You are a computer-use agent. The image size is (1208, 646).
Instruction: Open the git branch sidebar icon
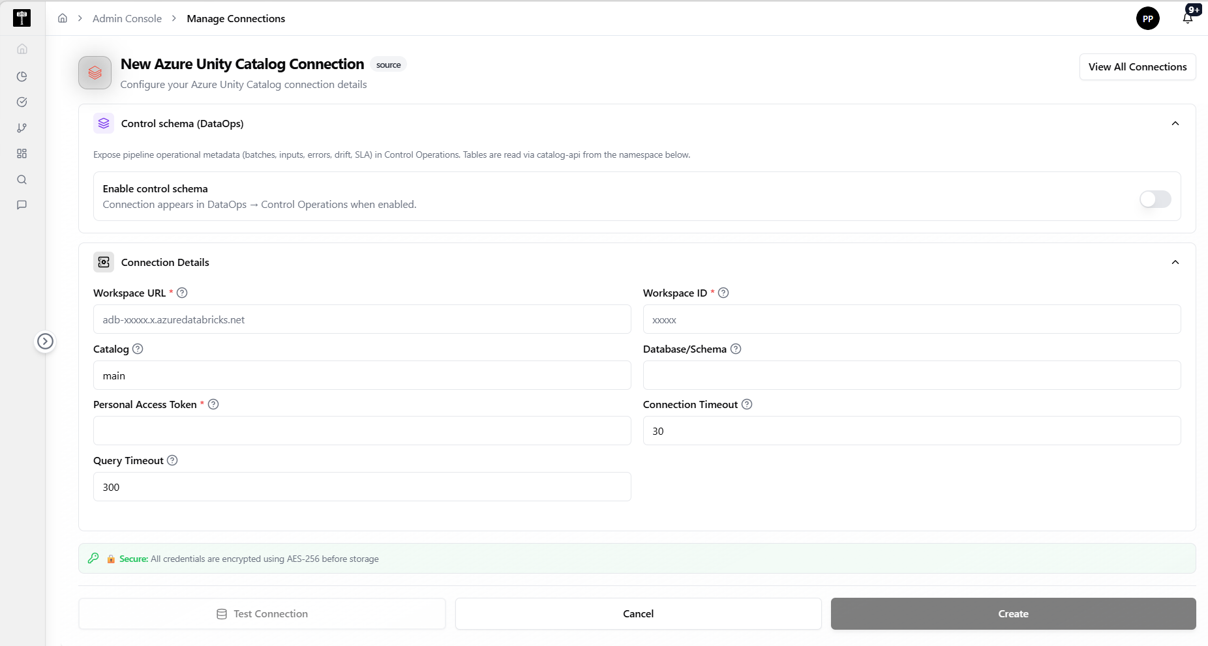click(22, 128)
